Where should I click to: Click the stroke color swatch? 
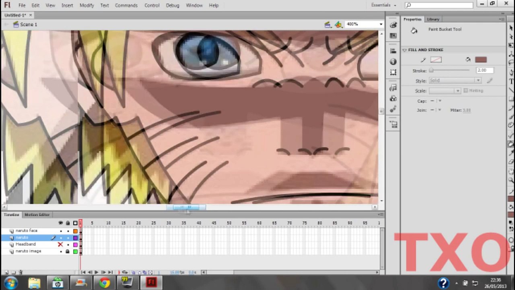(x=436, y=60)
